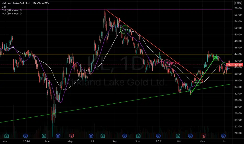Select the MA (50, close, 0) legend
The image size is (244, 144).
pyautogui.click(x=12, y=14)
